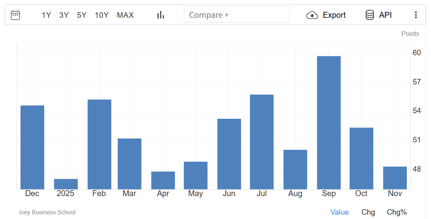Screen dimensions: 431x219
Task: Select the February bar in the chart
Action: click(x=99, y=144)
